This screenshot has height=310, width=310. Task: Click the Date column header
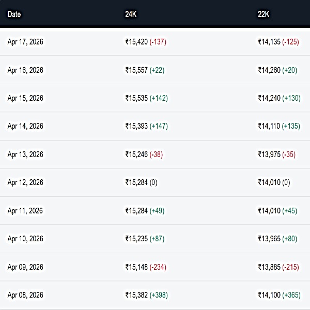tap(14, 14)
